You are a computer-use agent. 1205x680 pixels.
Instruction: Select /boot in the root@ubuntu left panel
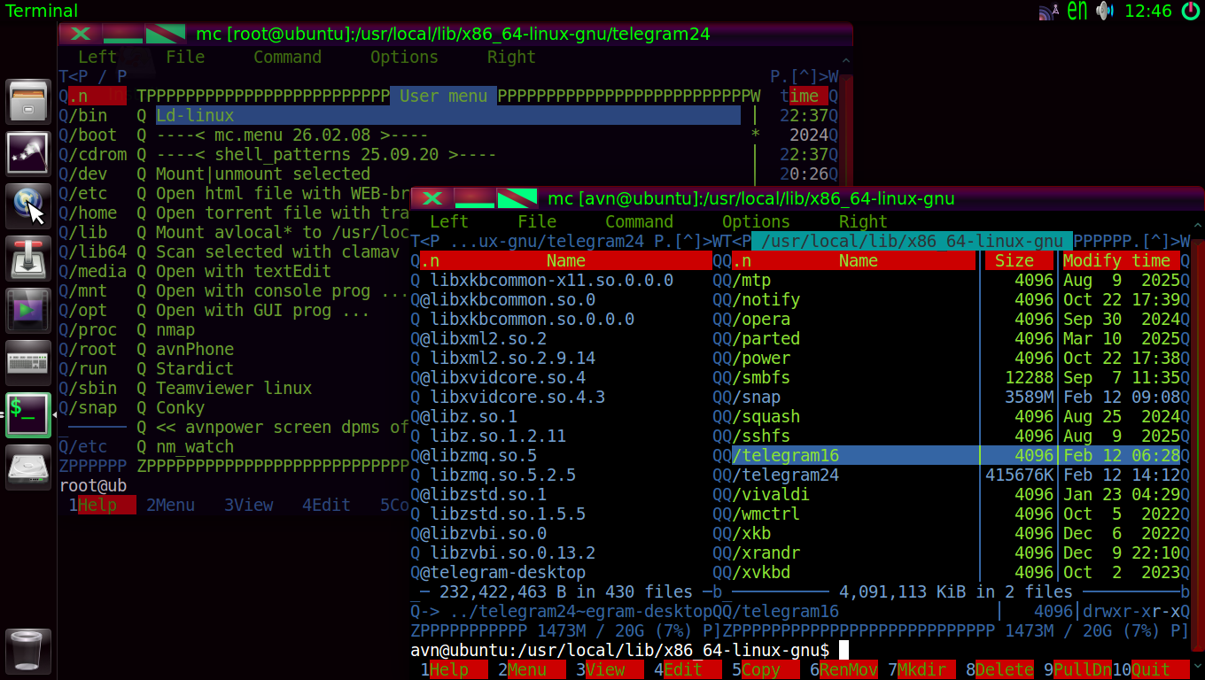92,135
